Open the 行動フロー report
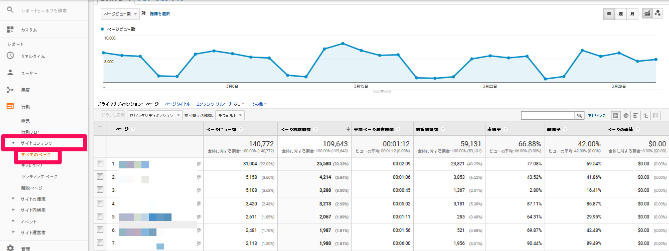This screenshot has width=669, height=251. (x=31, y=132)
